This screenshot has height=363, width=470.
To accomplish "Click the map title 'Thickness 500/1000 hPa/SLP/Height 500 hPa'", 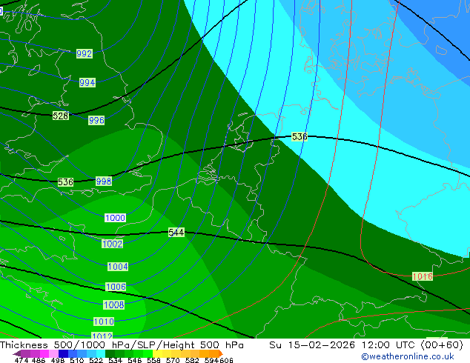I will [x=122, y=345].
